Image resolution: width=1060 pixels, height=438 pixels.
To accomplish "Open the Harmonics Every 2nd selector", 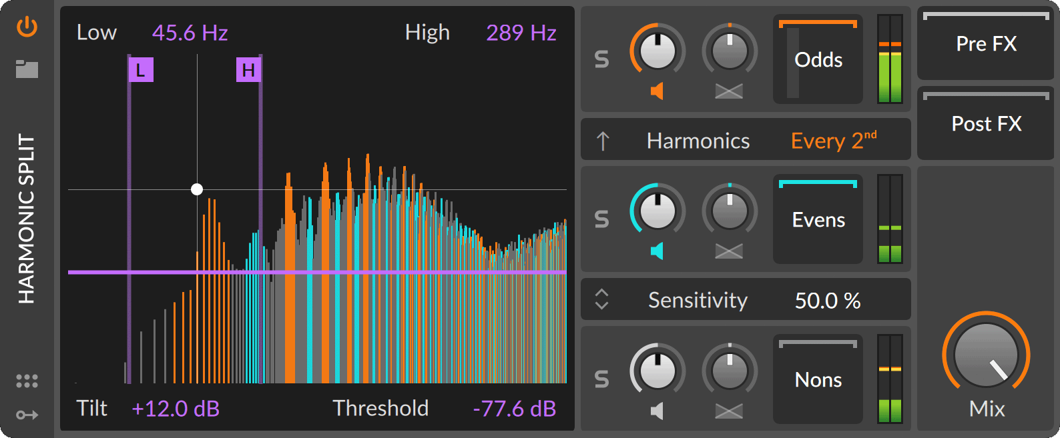I will tap(833, 141).
